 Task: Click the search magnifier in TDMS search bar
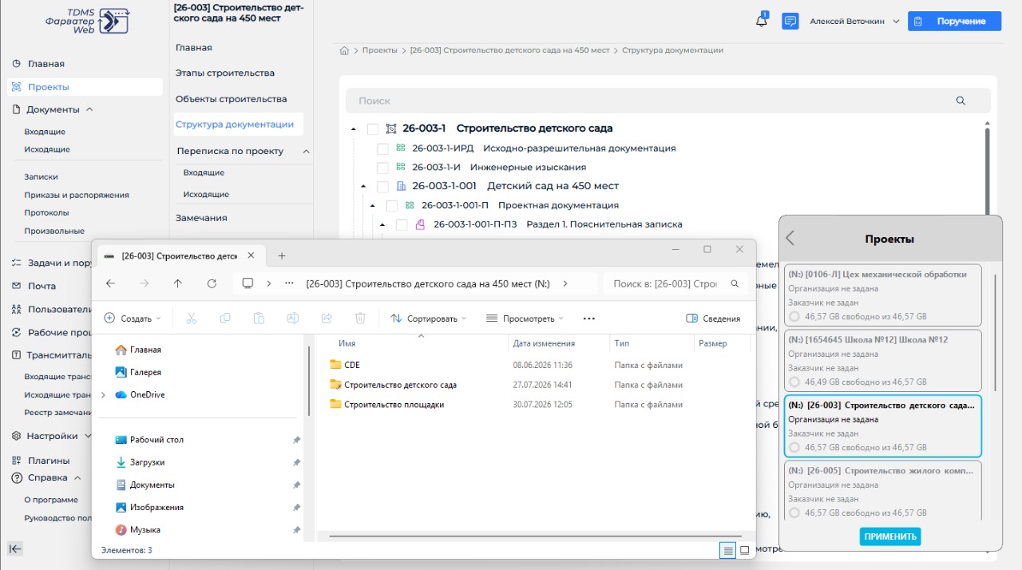coord(961,101)
